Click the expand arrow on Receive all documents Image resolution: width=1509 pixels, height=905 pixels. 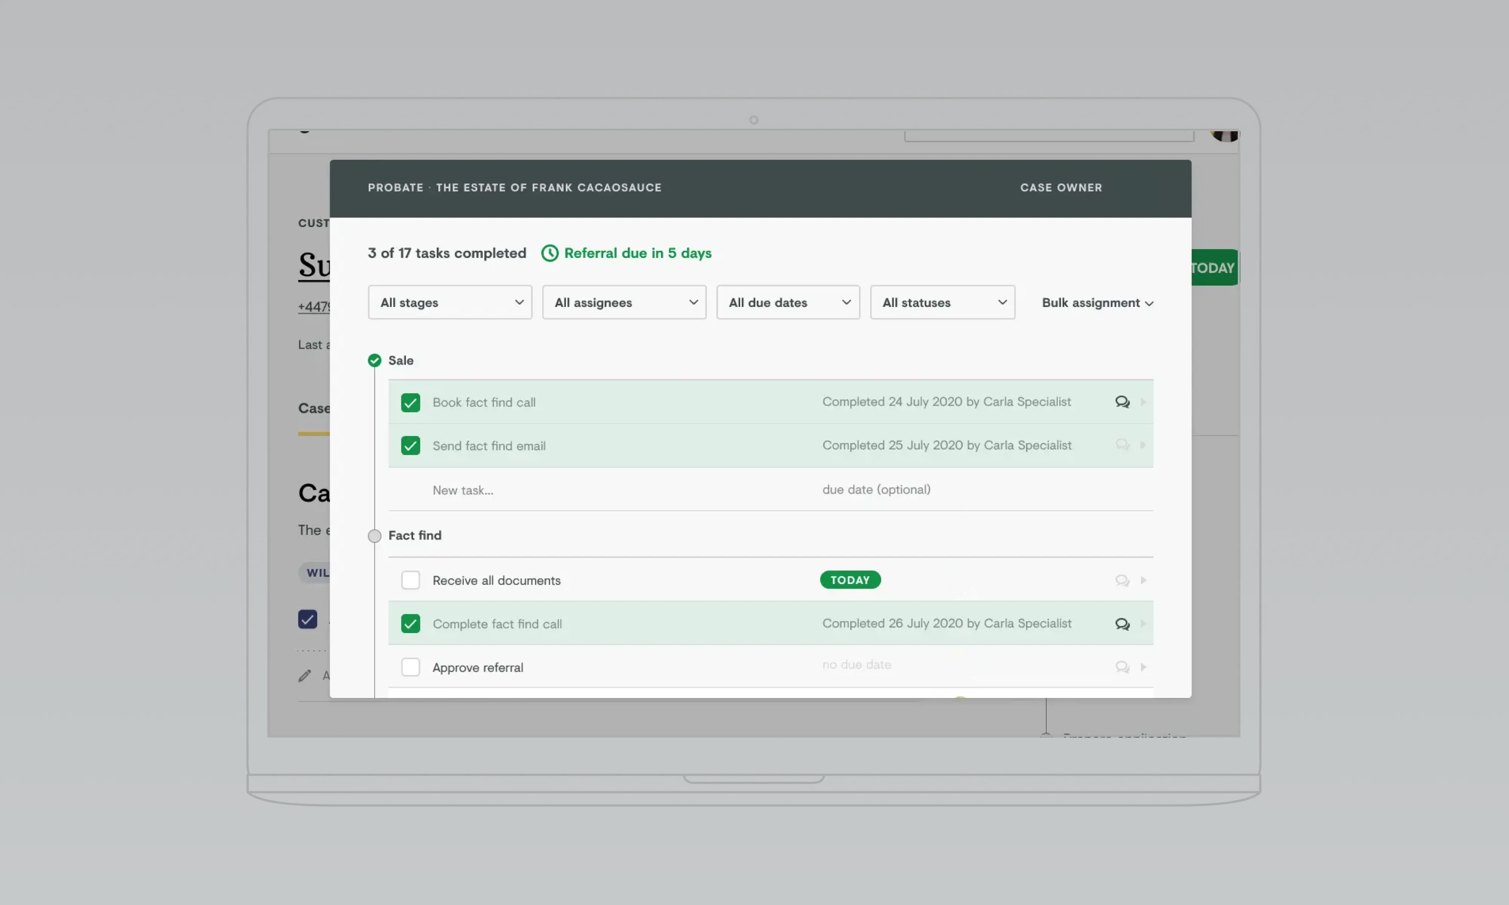1143,580
